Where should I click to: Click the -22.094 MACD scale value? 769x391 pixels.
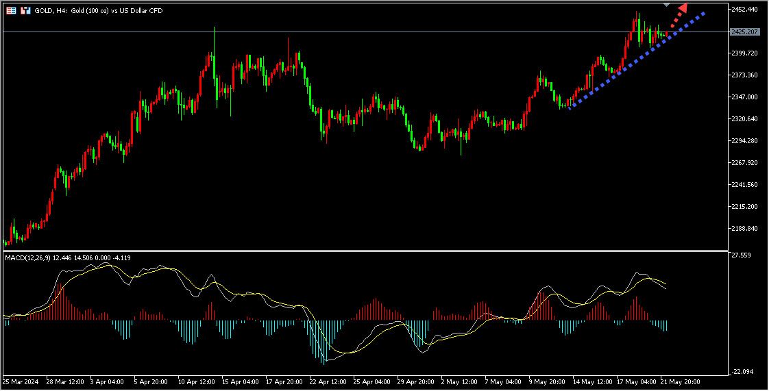[x=742, y=372]
